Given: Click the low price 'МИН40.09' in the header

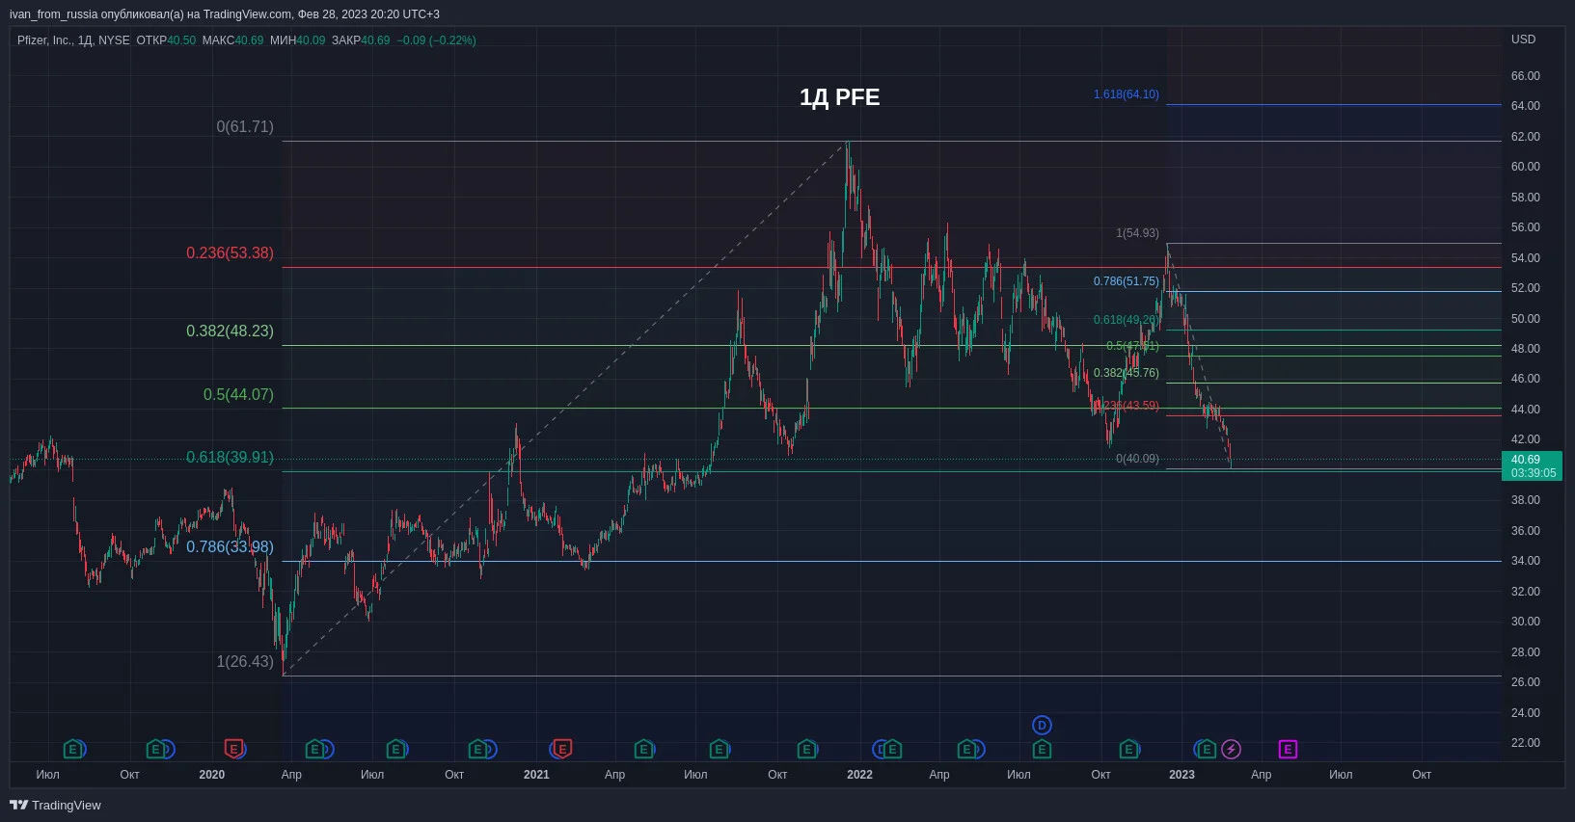Looking at the screenshot, I should coord(298,40).
